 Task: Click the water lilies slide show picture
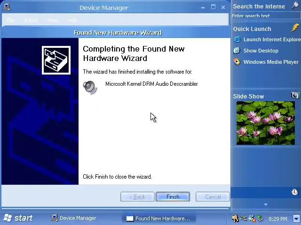(x=265, y=123)
